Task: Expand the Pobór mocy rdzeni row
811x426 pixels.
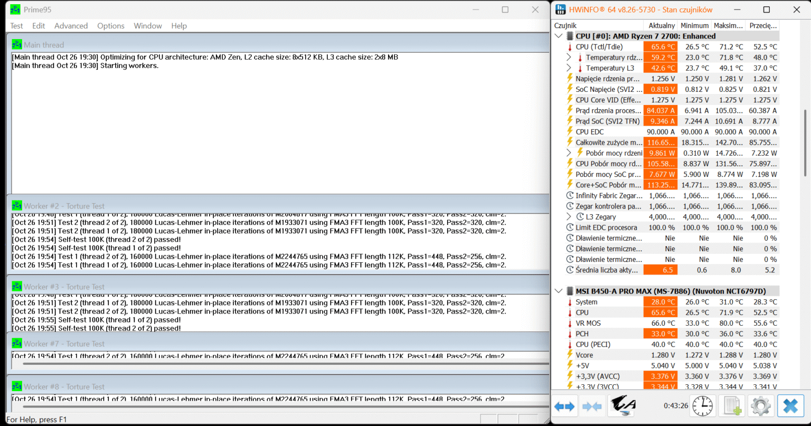Action: (x=569, y=153)
